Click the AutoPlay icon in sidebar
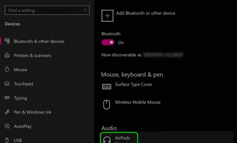This screenshot has width=237, height=143. (x=7, y=126)
